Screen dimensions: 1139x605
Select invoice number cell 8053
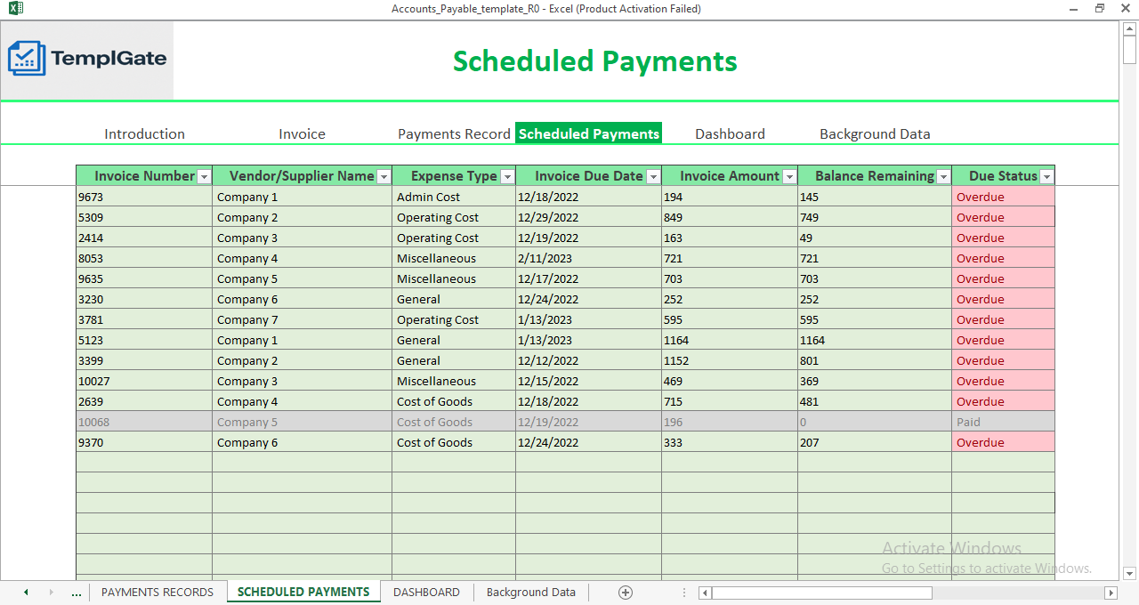tap(144, 258)
